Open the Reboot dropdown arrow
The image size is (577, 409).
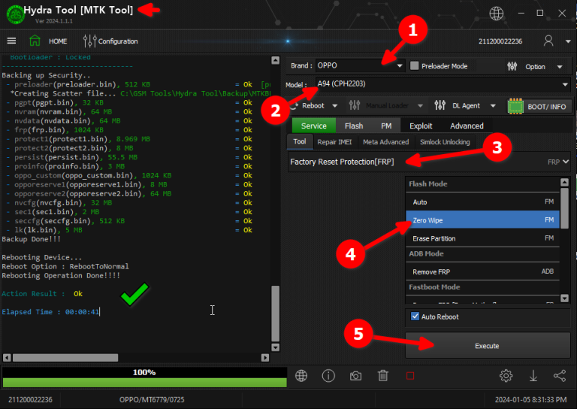click(334, 106)
